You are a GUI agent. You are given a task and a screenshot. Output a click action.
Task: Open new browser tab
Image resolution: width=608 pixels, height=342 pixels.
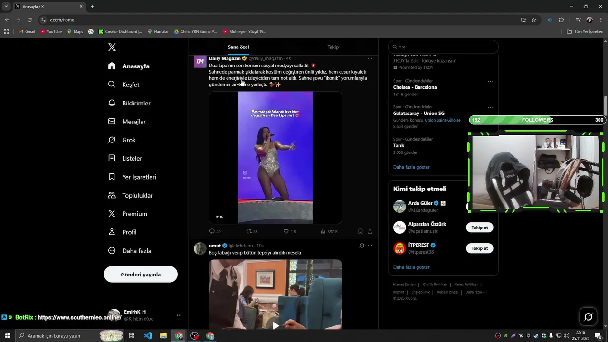(x=92, y=7)
